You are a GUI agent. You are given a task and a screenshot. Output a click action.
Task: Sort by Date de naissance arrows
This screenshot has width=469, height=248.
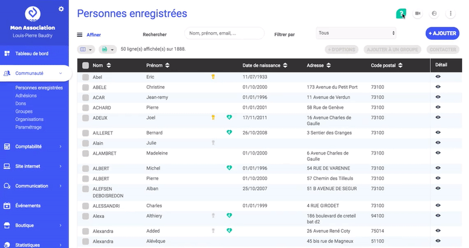click(x=285, y=66)
